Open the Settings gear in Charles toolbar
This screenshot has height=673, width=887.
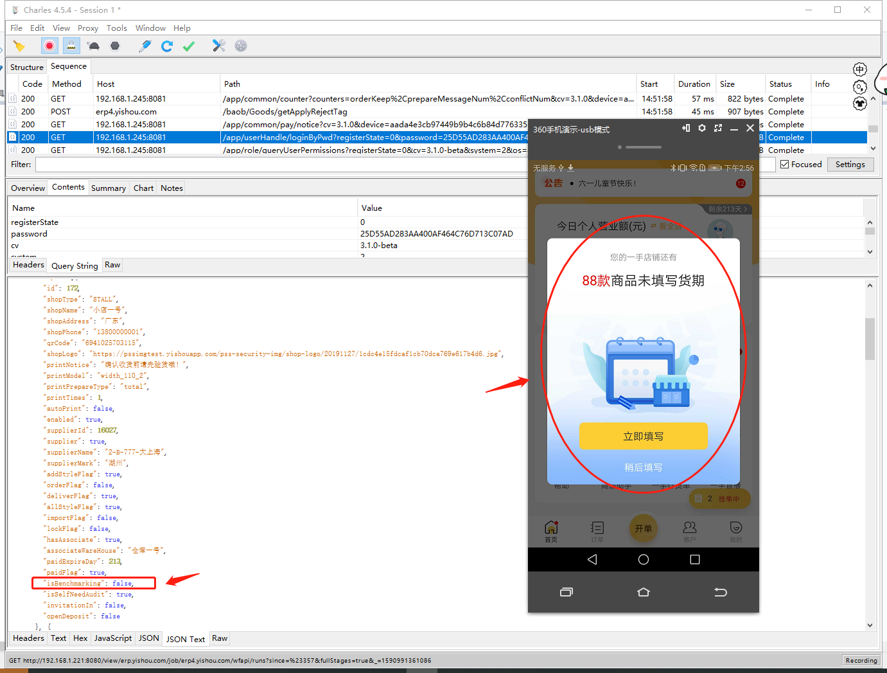coord(241,46)
